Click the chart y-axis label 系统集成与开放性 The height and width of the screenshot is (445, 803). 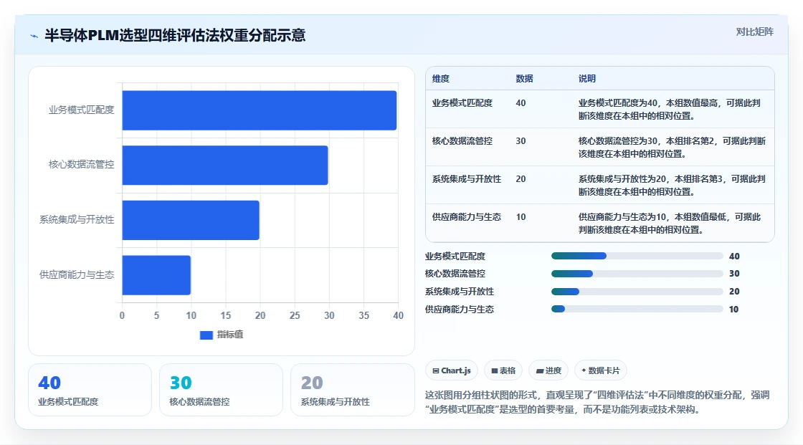pyautogui.click(x=77, y=219)
